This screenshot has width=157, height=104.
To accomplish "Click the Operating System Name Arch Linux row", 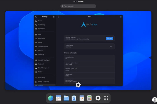I will pyautogui.click(x=89, y=64).
